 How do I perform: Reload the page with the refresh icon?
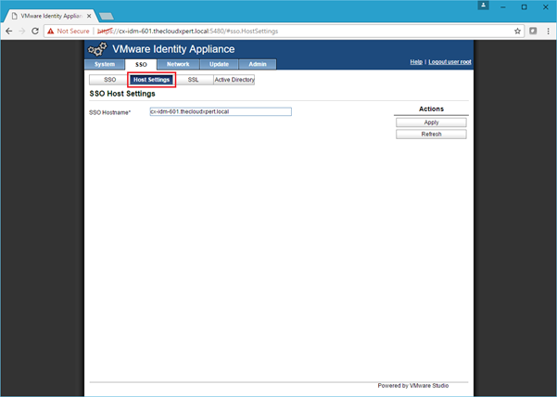click(x=35, y=31)
